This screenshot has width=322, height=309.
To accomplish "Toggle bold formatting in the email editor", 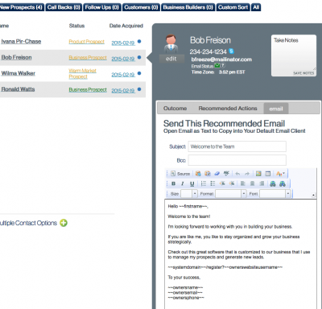I will click(x=174, y=183).
